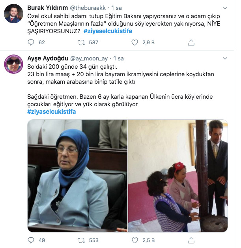The height and width of the screenshot is (248, 241).
Task: Reply to Ayşe Aydoğdu's tweet
Action: pyautogui.click(x=31, y=240)
